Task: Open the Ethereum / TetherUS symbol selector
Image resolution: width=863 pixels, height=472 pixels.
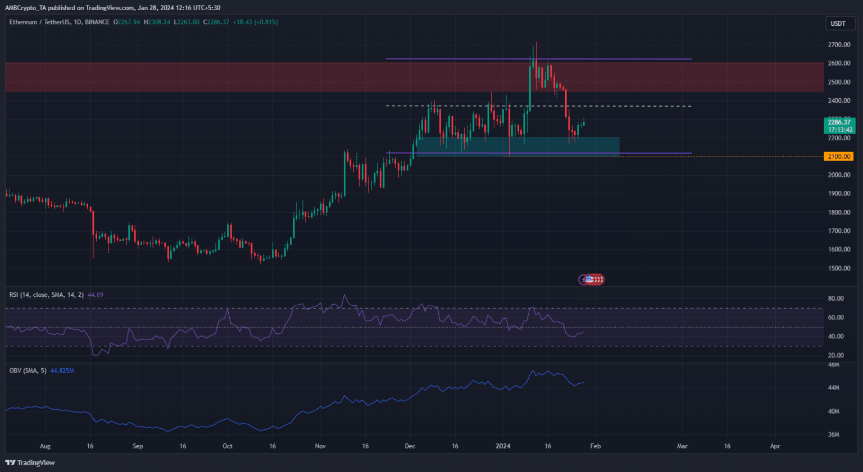Action: 39,22
